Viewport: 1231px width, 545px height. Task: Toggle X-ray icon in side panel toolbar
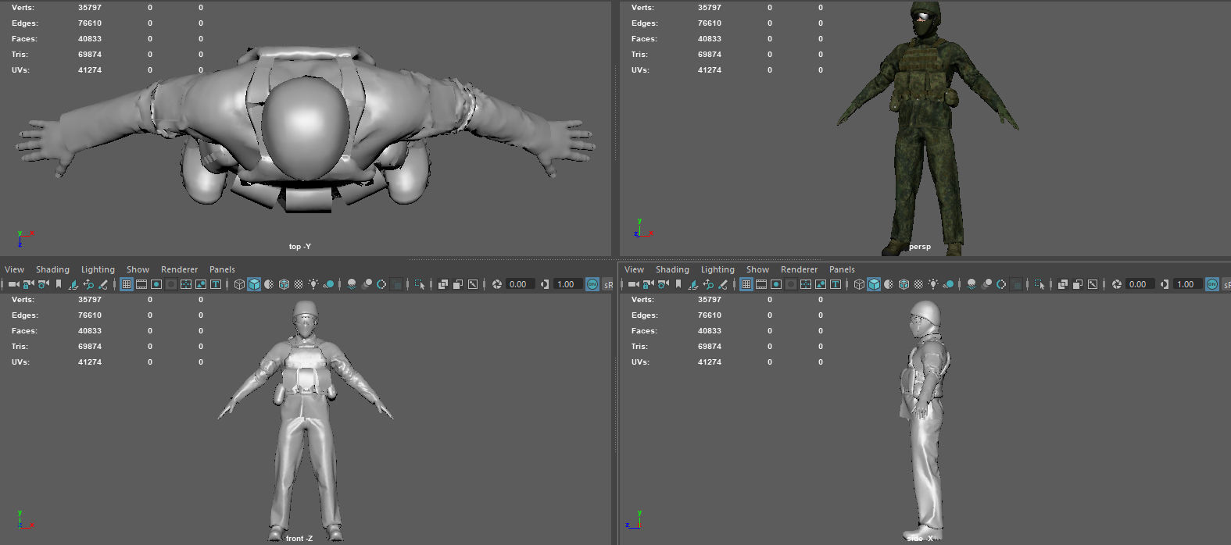[x=1063, y=284]
